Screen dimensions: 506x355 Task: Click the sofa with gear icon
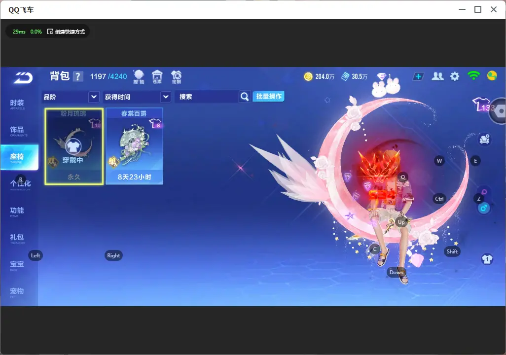tap(484, 140)
